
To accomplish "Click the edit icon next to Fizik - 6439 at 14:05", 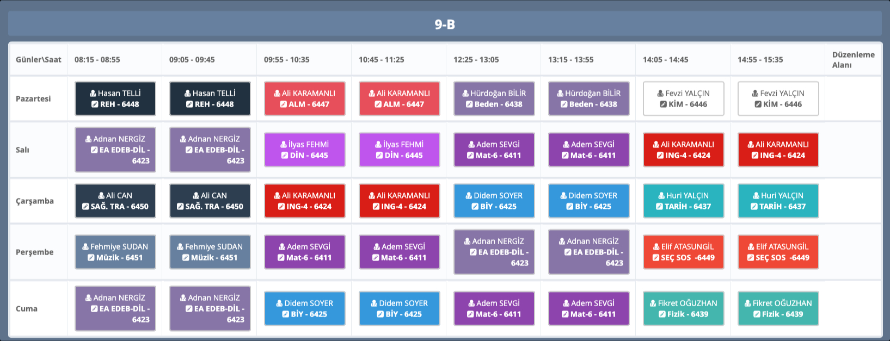I will (662, 314).
